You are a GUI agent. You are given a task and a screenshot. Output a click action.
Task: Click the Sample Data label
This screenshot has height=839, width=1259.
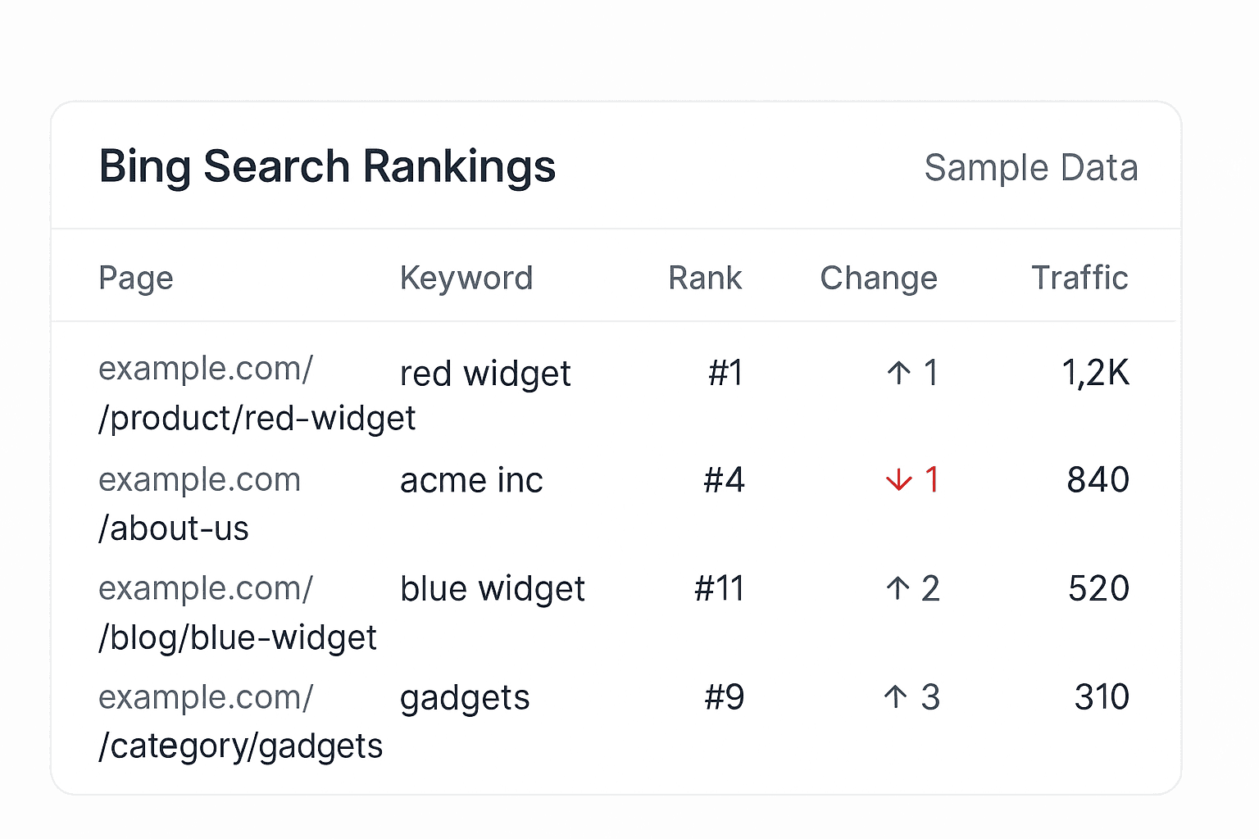pyautogui.click(x=1031, y=168)
